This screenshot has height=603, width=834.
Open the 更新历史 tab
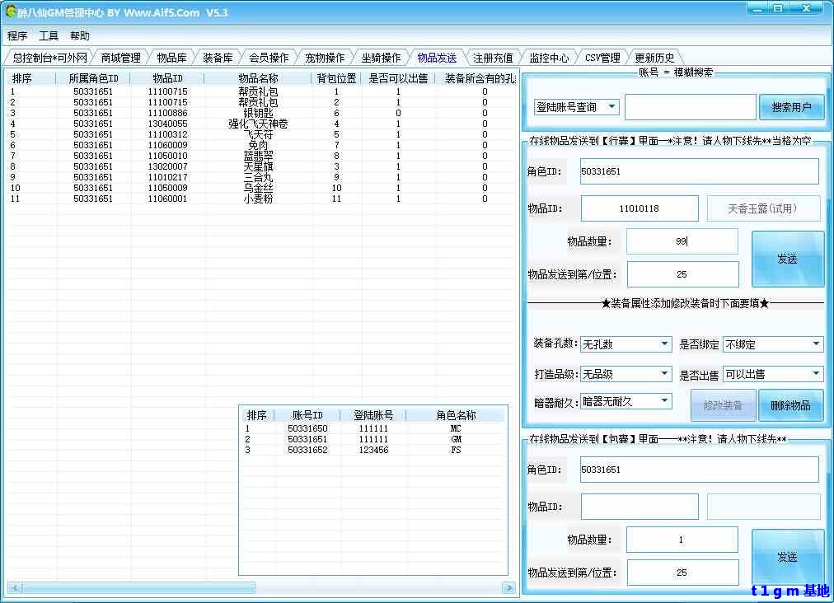point(654,58)
